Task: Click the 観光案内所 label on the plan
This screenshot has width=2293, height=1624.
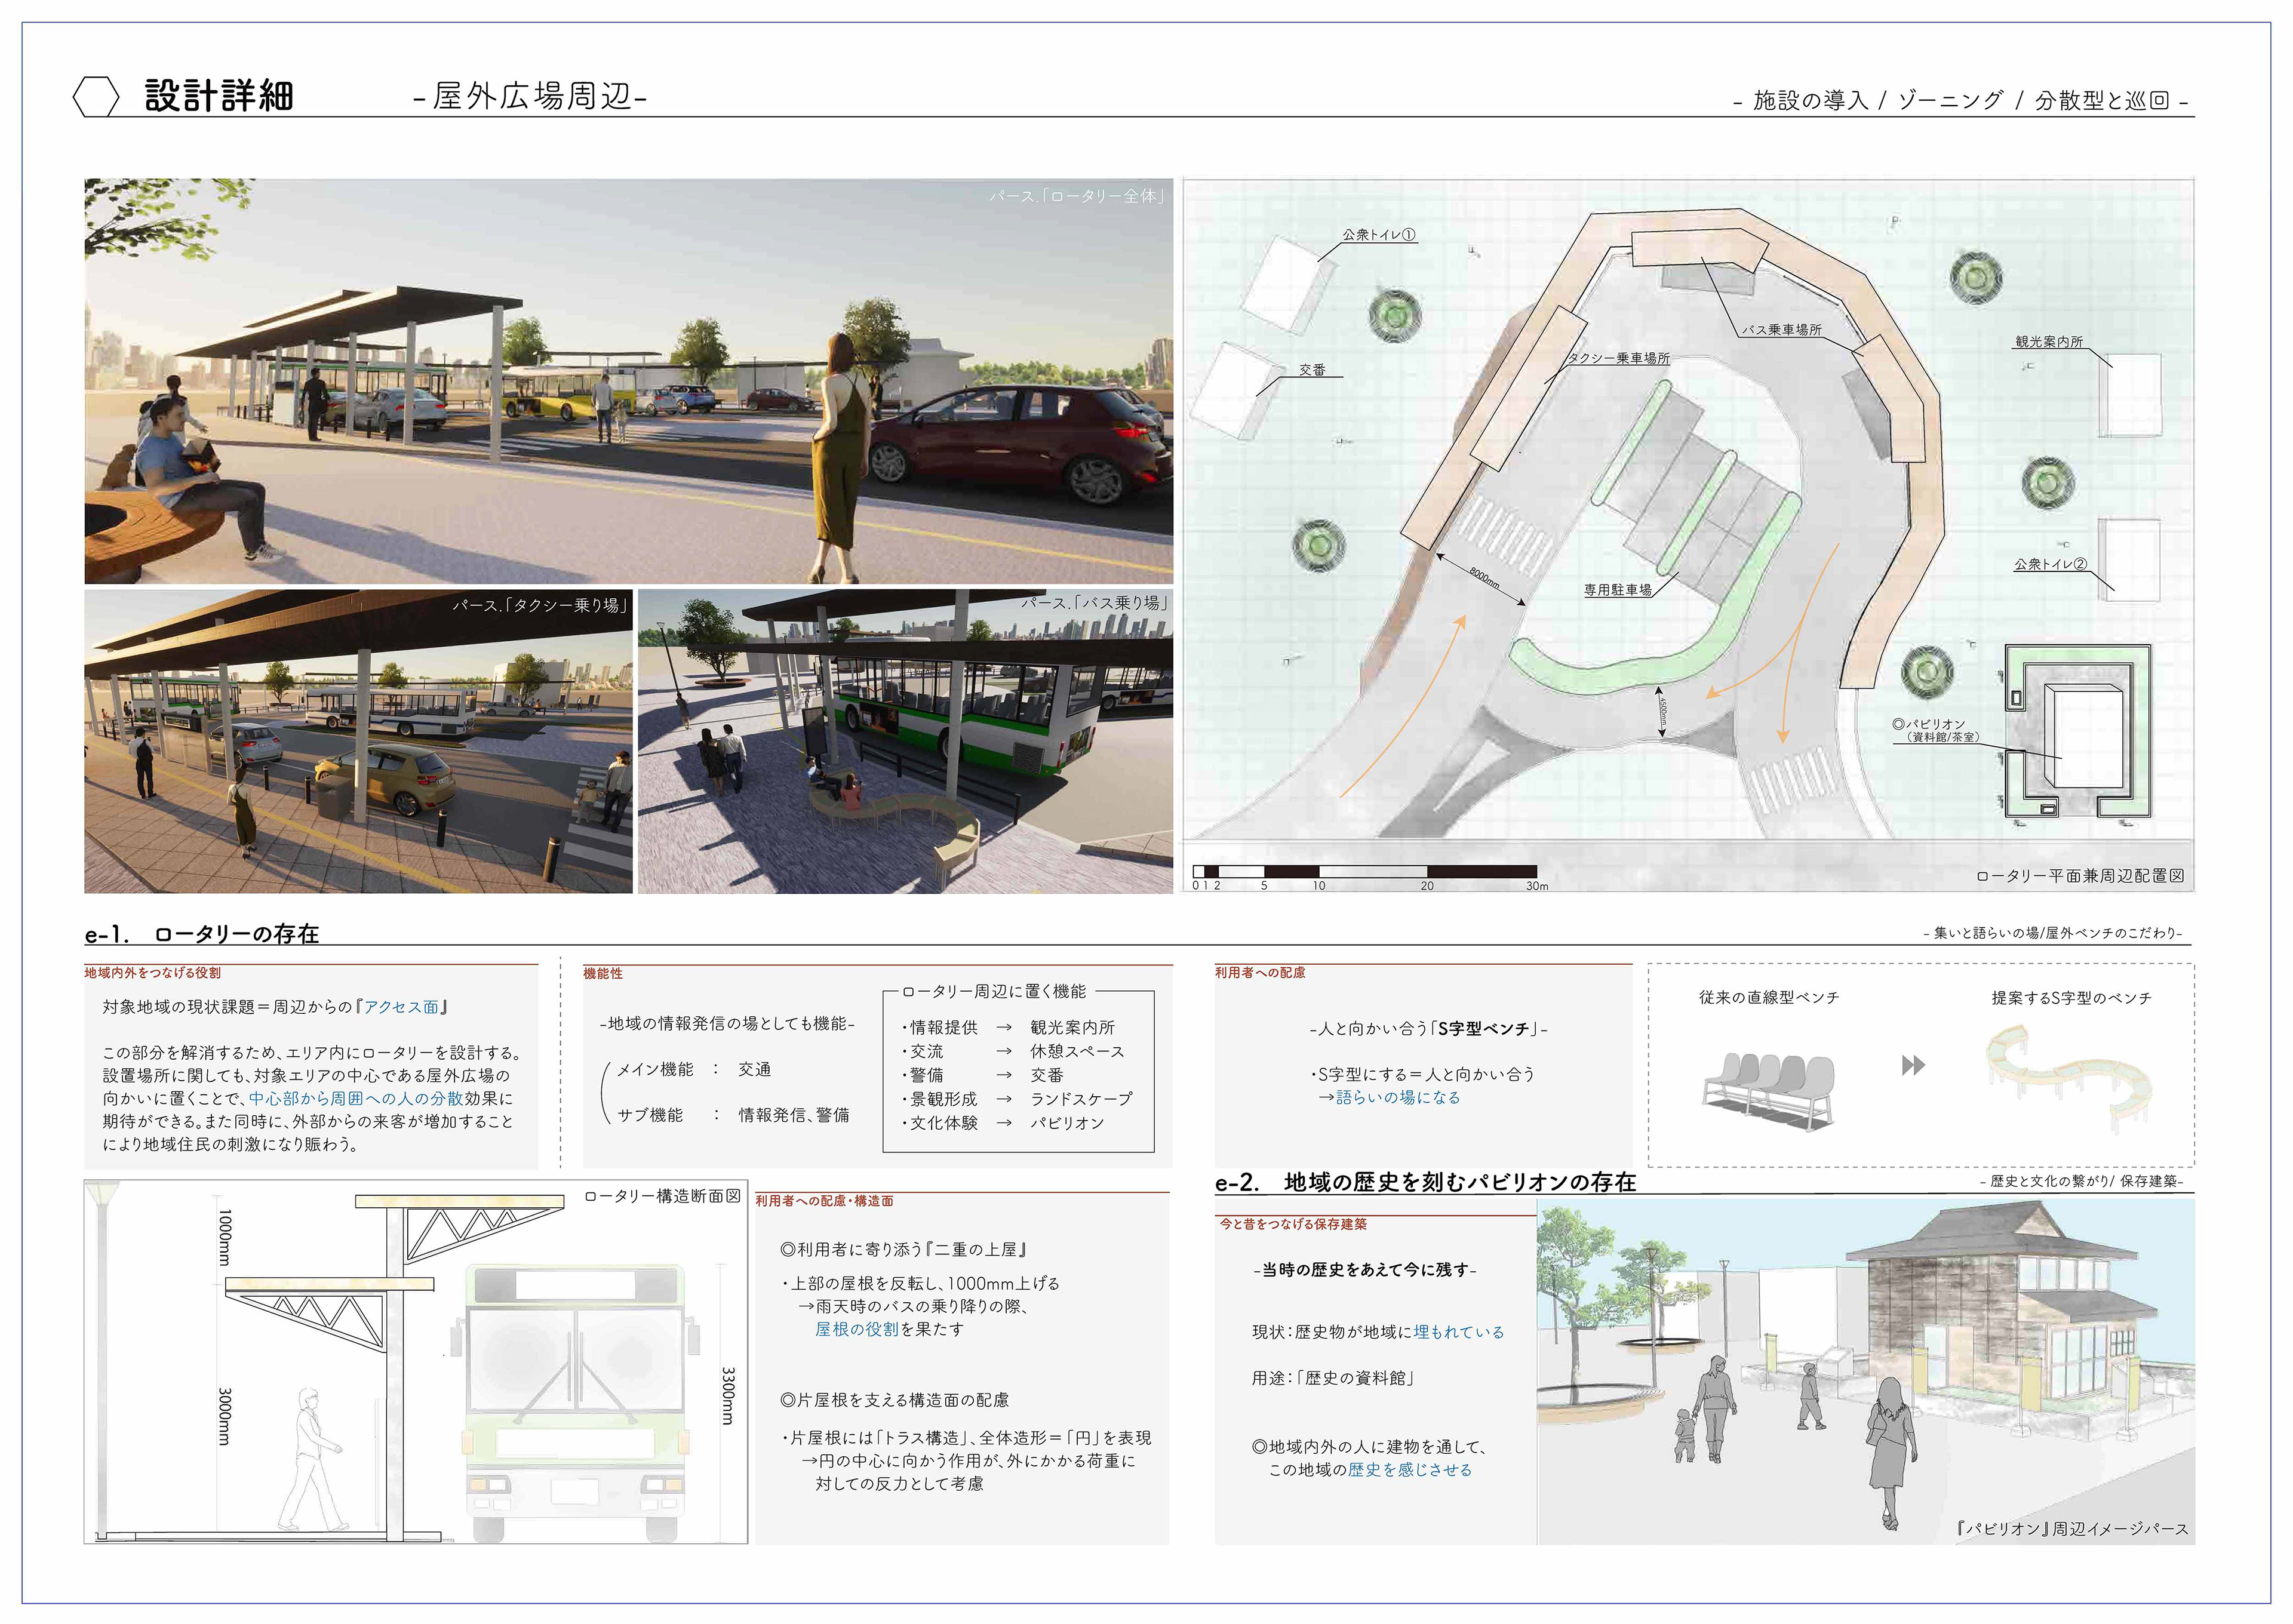Action: point(2049,342)
